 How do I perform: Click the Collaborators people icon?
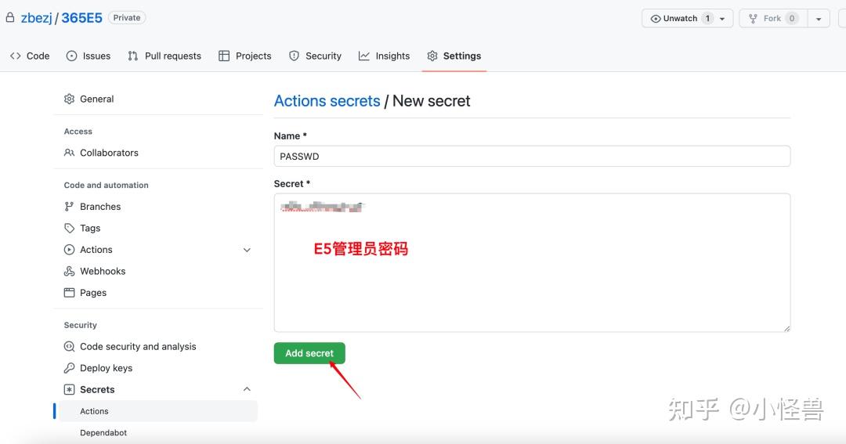click(x=69, y=153)
